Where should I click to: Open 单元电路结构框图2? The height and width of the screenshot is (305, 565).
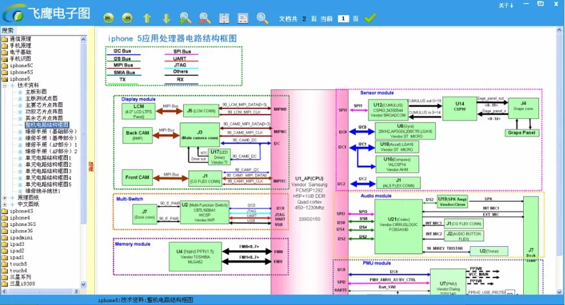pos(48,164)
